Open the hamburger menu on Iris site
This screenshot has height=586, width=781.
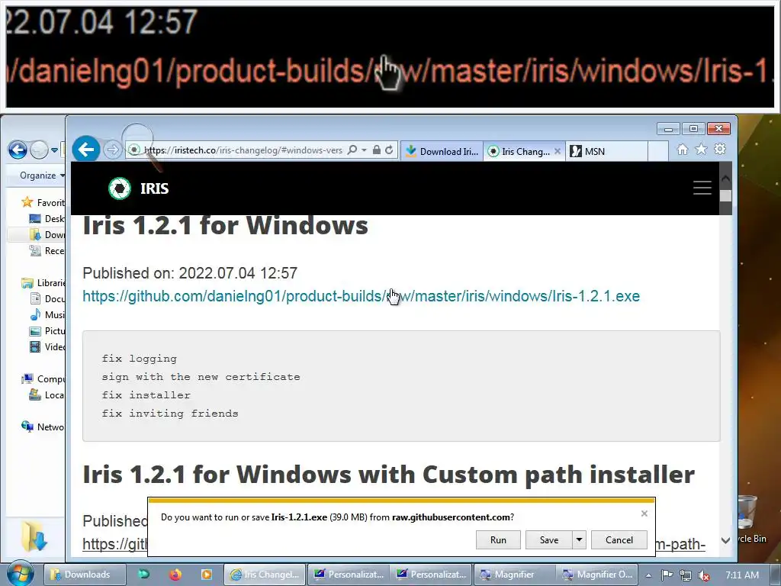tap(702, 188)
